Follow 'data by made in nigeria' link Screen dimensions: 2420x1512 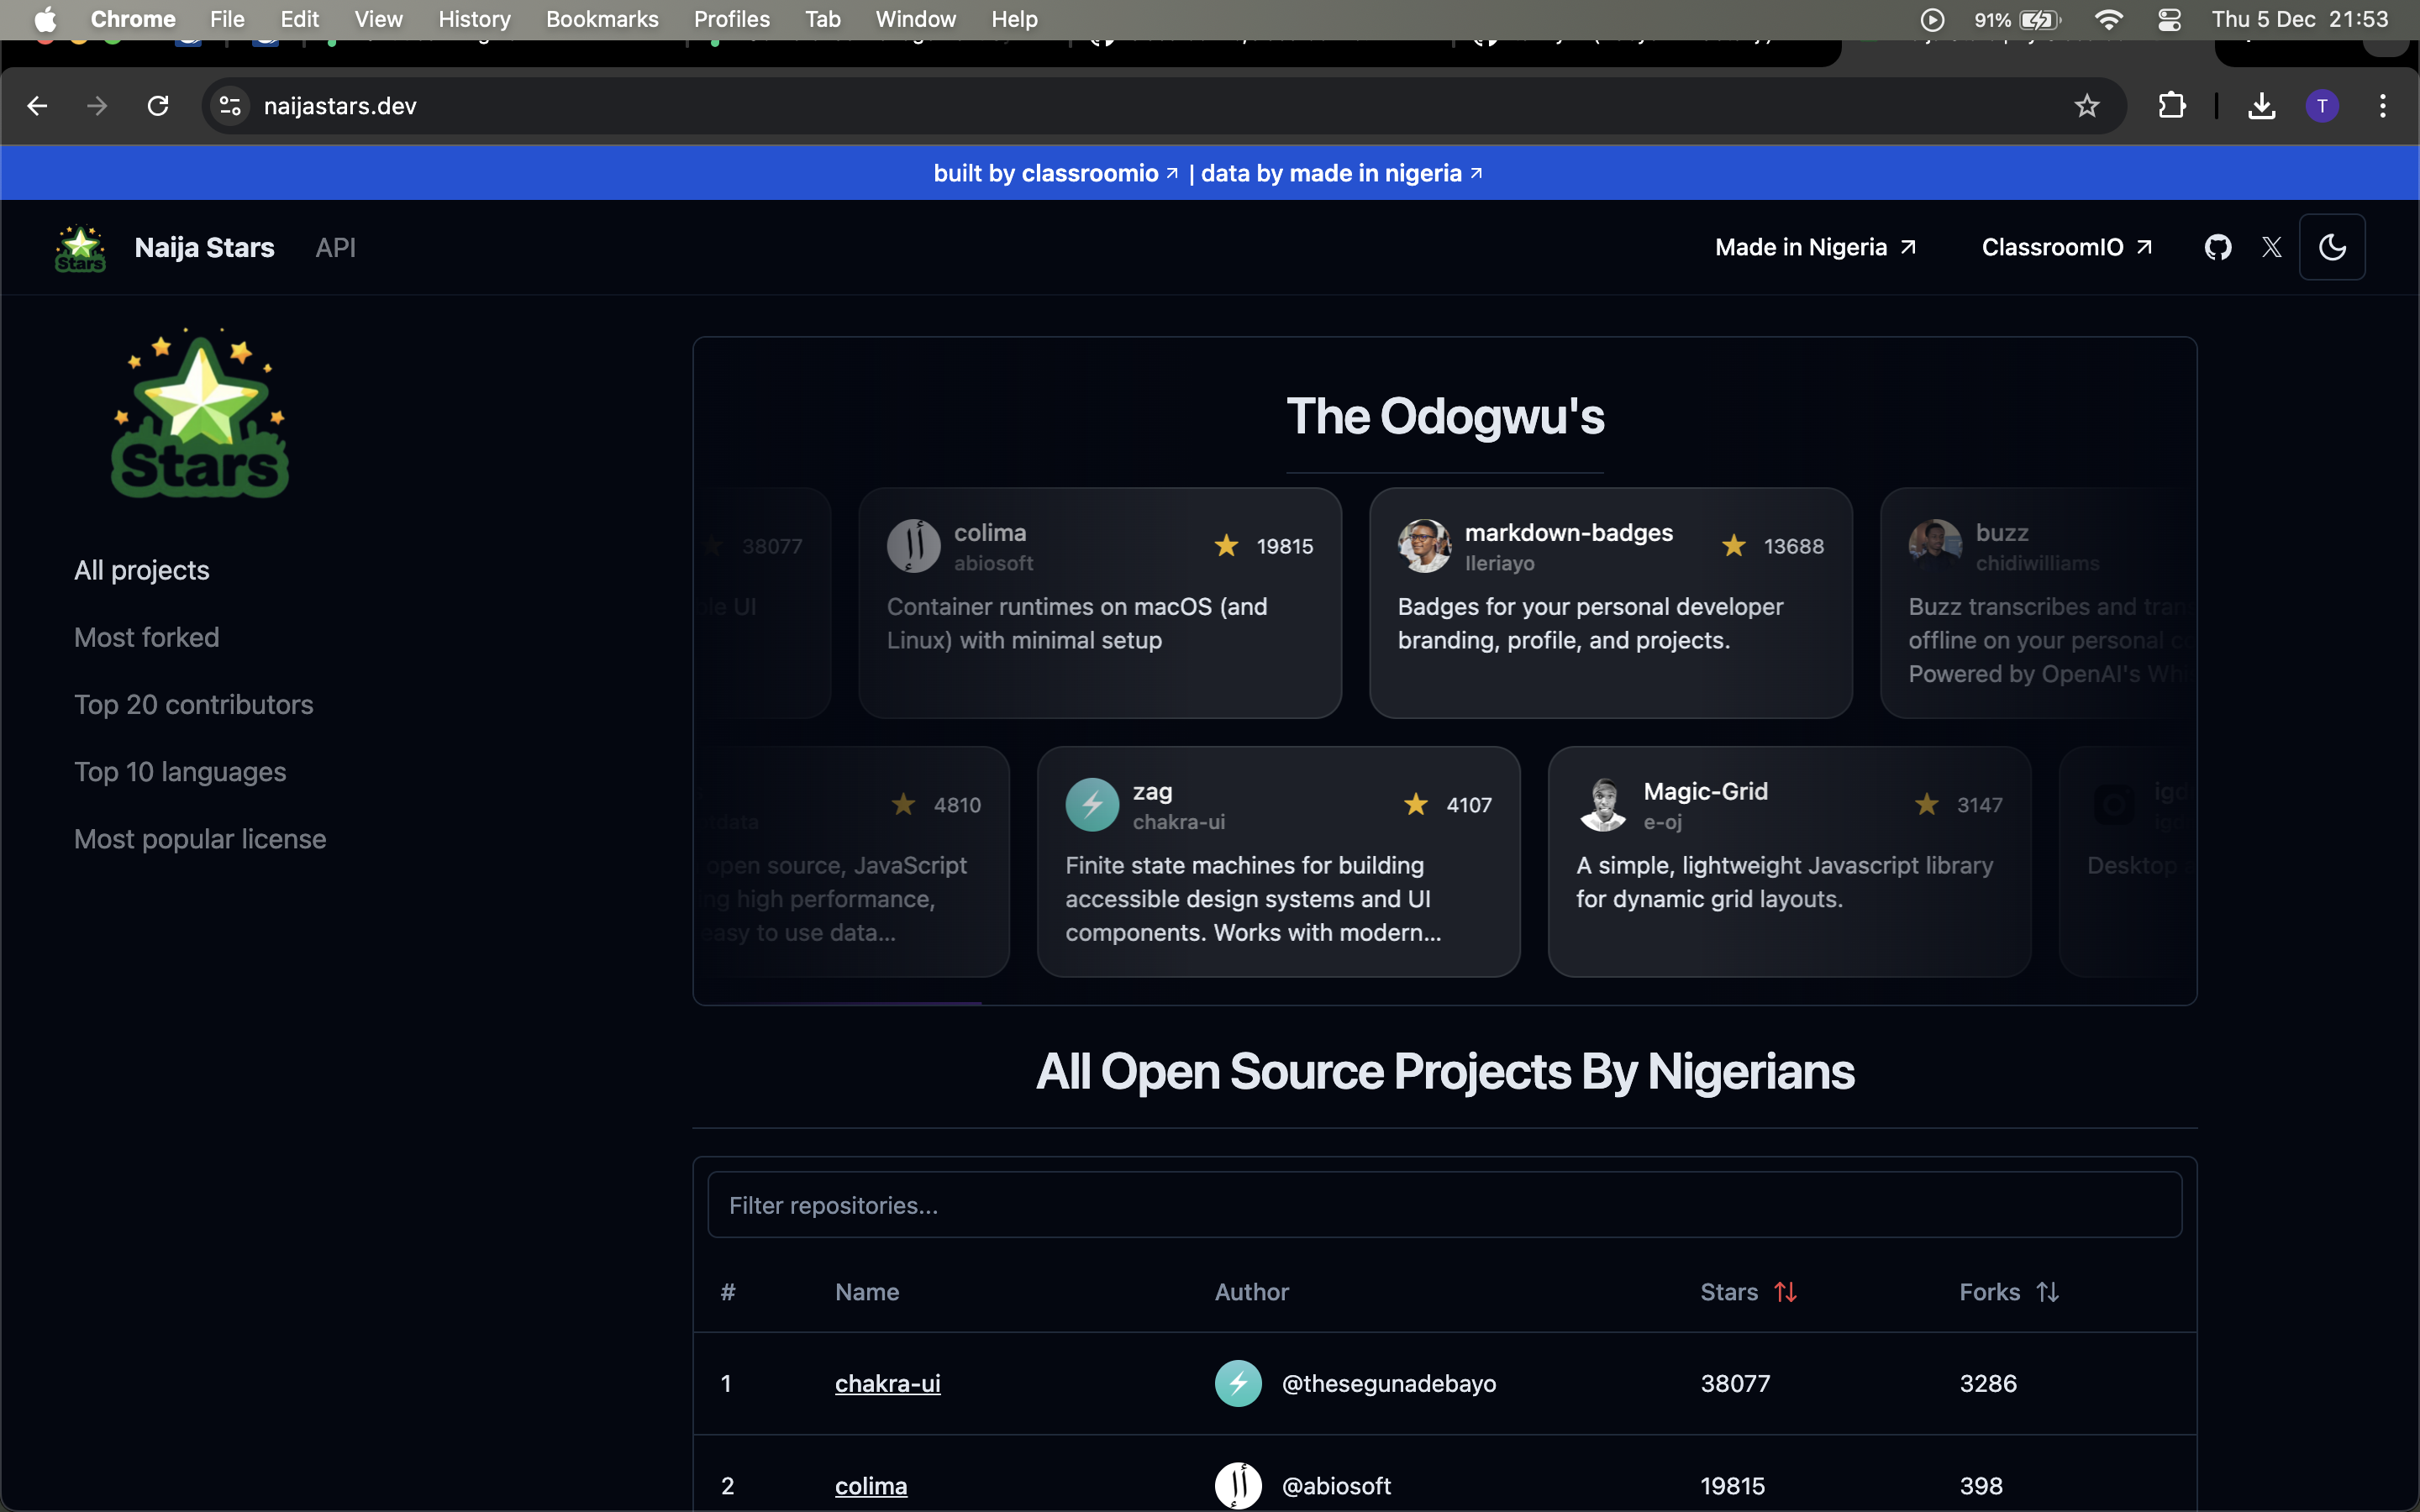[1341, 173]
